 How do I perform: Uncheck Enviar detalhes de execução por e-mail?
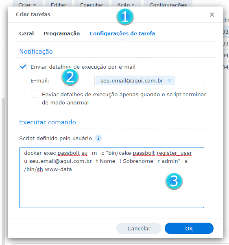pyautogui.click(x=23, y=67)
